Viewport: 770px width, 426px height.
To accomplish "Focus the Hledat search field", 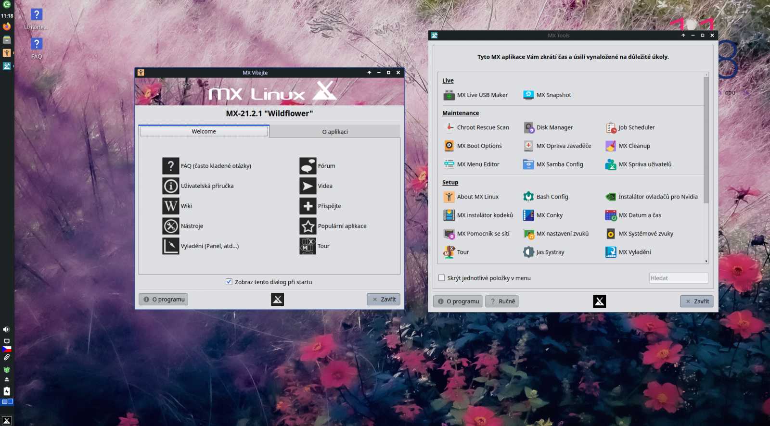I will pyautogui.click(x=679, y=278).
